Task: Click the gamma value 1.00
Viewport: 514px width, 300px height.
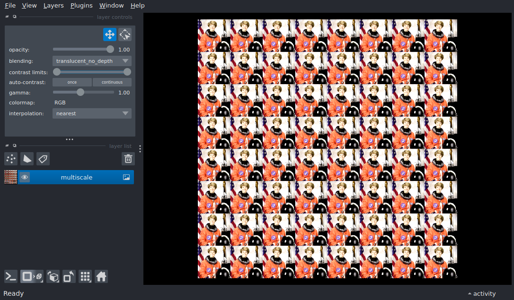Action: [x=124, y=93]
